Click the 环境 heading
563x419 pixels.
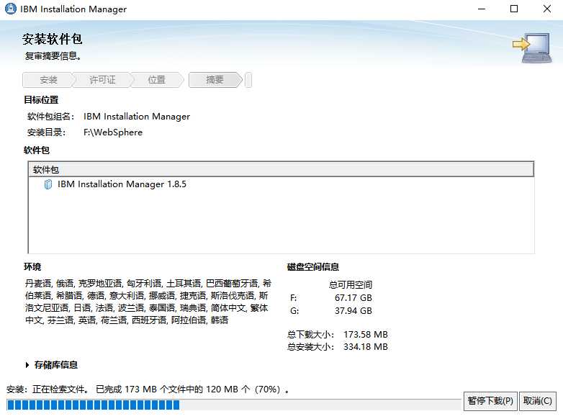(x=32, y=267)
